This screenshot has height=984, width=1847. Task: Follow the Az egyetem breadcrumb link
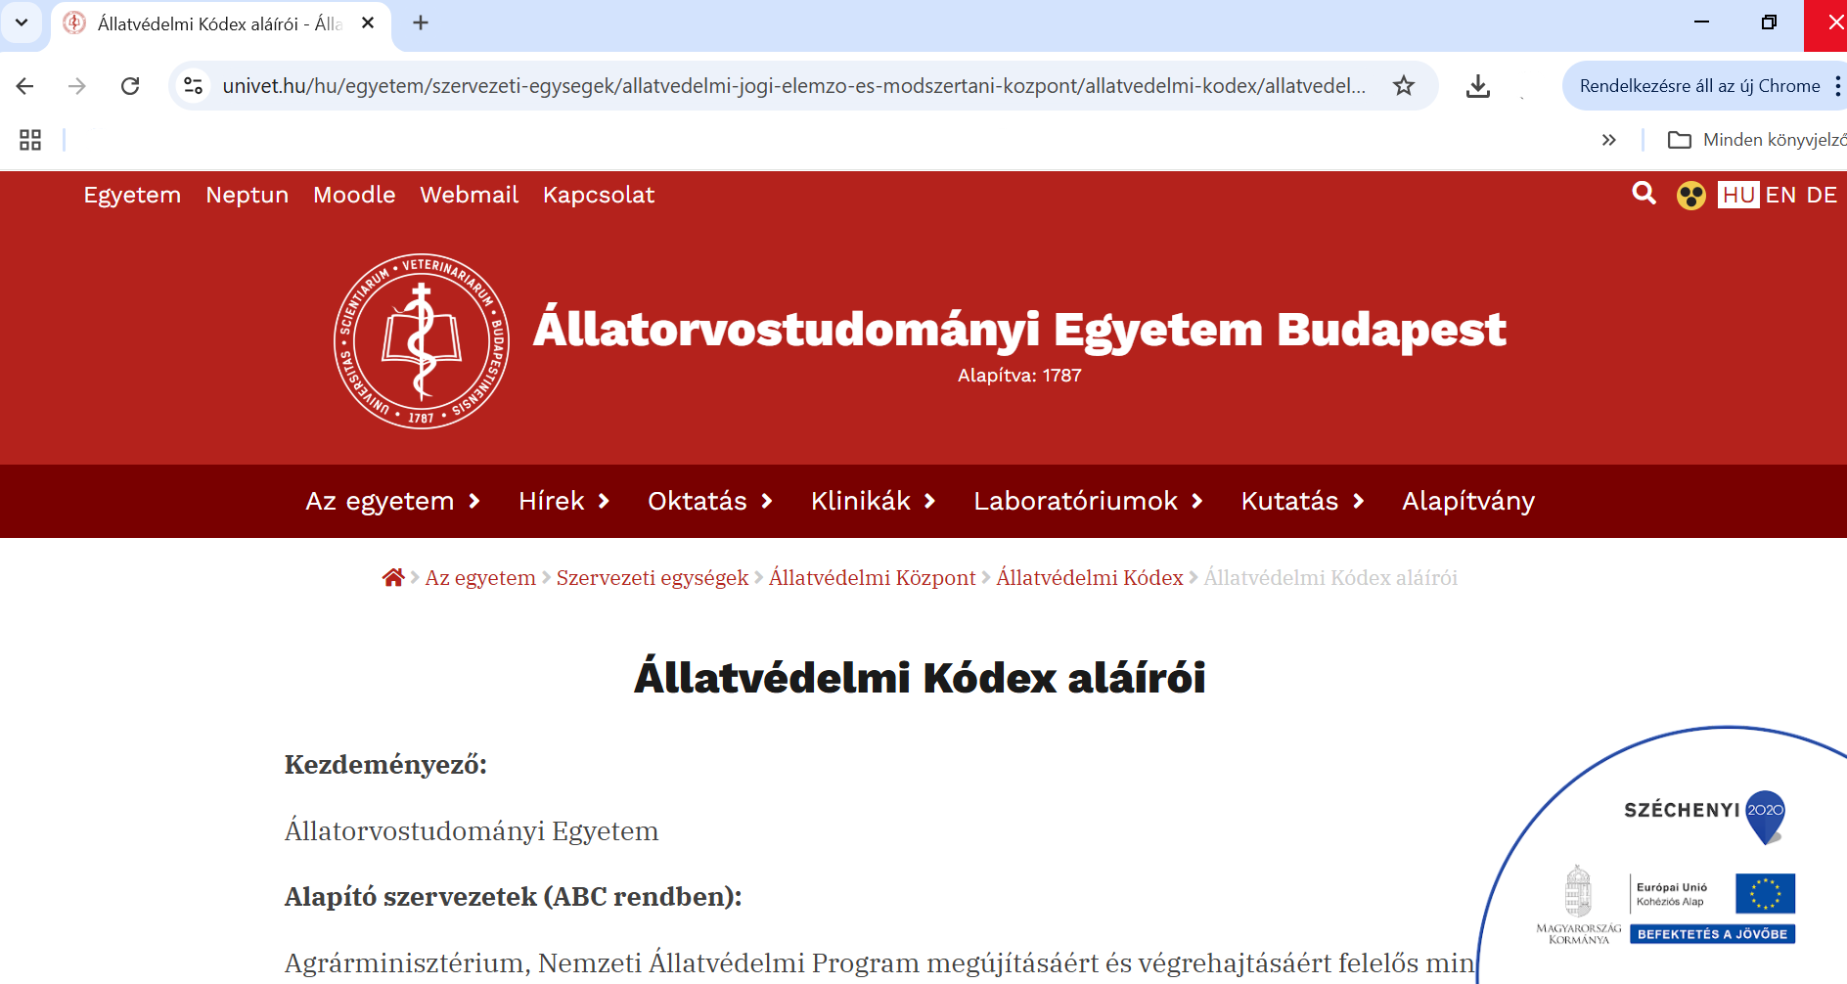(480, 578)
